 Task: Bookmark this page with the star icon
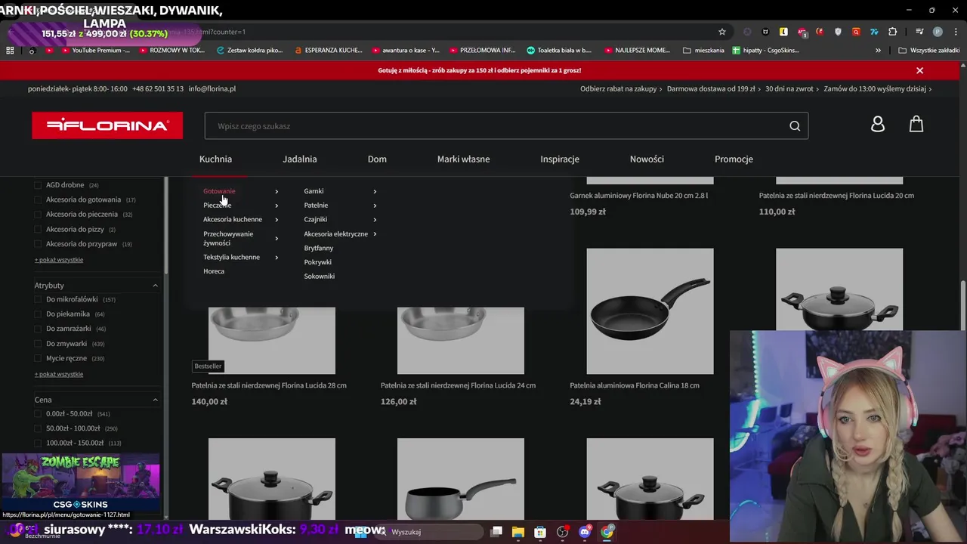click(722, 32)
